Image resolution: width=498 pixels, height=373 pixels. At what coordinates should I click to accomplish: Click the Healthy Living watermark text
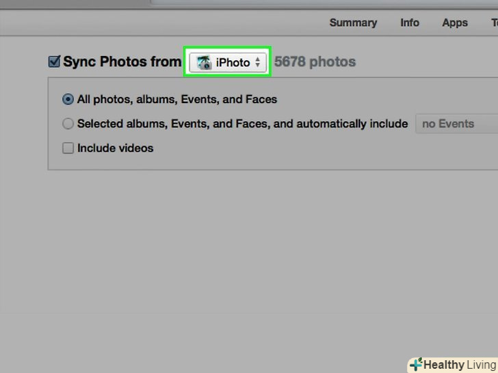pos(459,365)
